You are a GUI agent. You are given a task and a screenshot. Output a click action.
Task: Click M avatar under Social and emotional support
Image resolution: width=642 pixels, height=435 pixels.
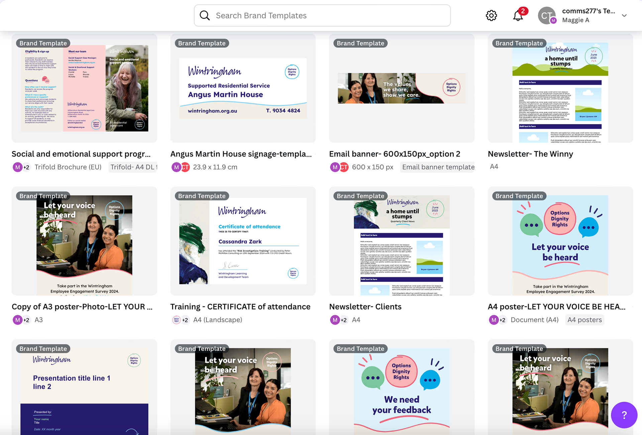pyautogui.click(x=17, y=167)
